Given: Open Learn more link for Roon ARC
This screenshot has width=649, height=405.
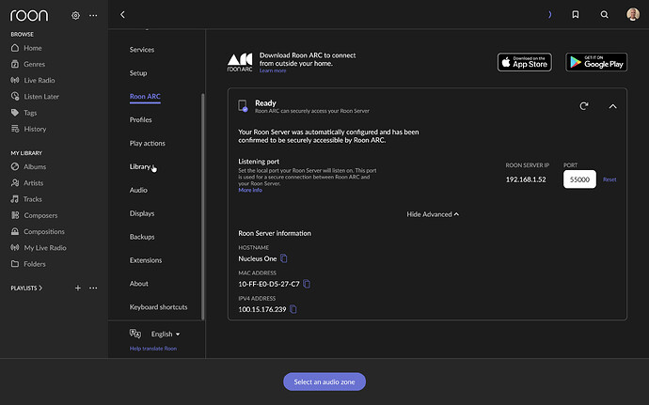Looking at the screenshot, I should click(273, 70).
